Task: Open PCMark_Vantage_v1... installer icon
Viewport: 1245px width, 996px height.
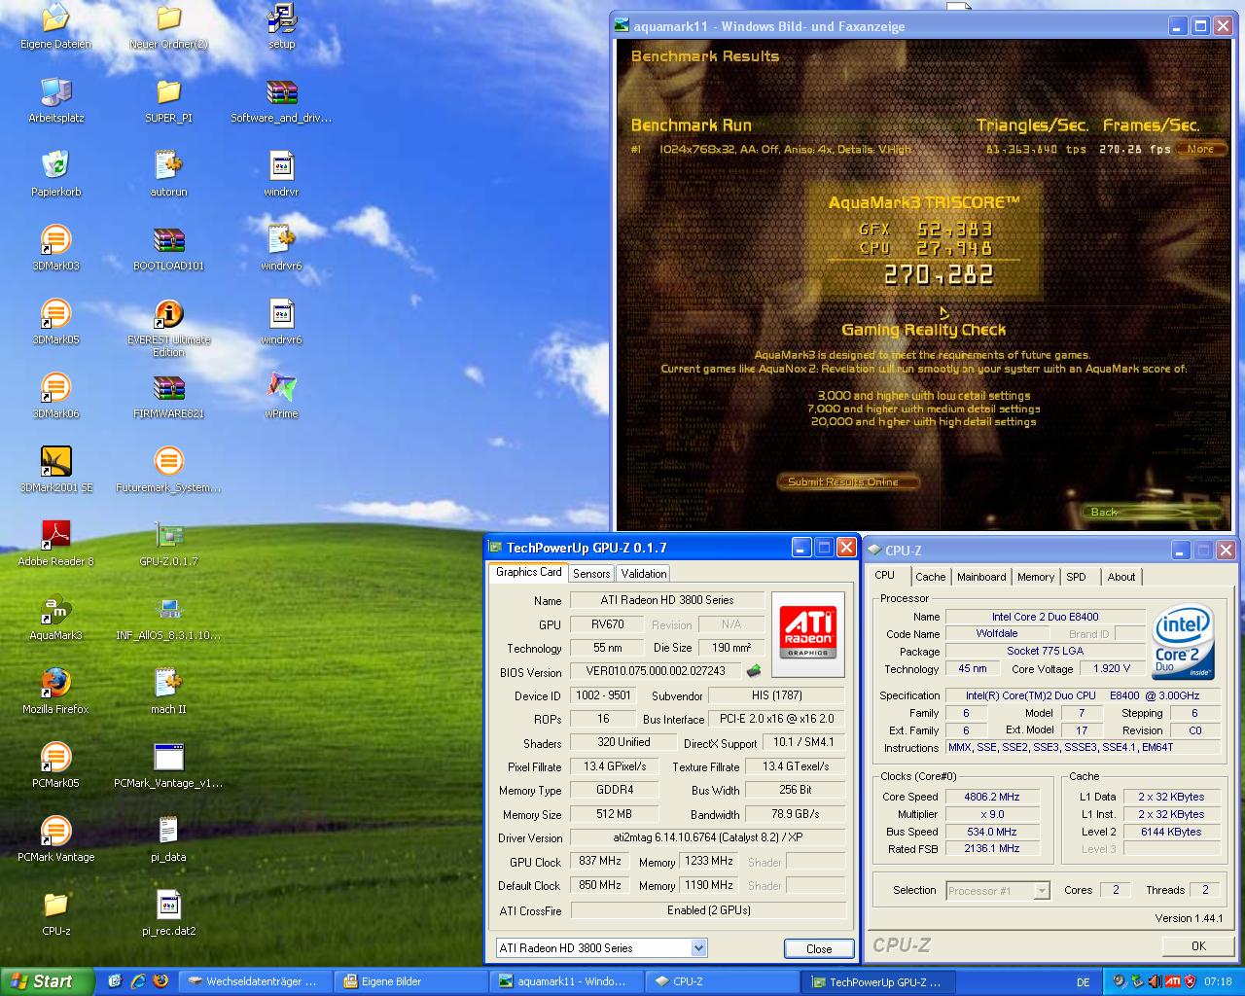Action: (x=168, y=757)
